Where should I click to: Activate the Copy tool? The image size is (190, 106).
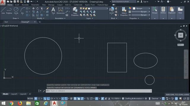(33, 12)
